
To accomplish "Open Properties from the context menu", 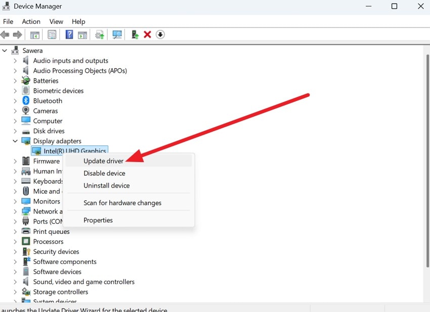I will coord(128,220).
